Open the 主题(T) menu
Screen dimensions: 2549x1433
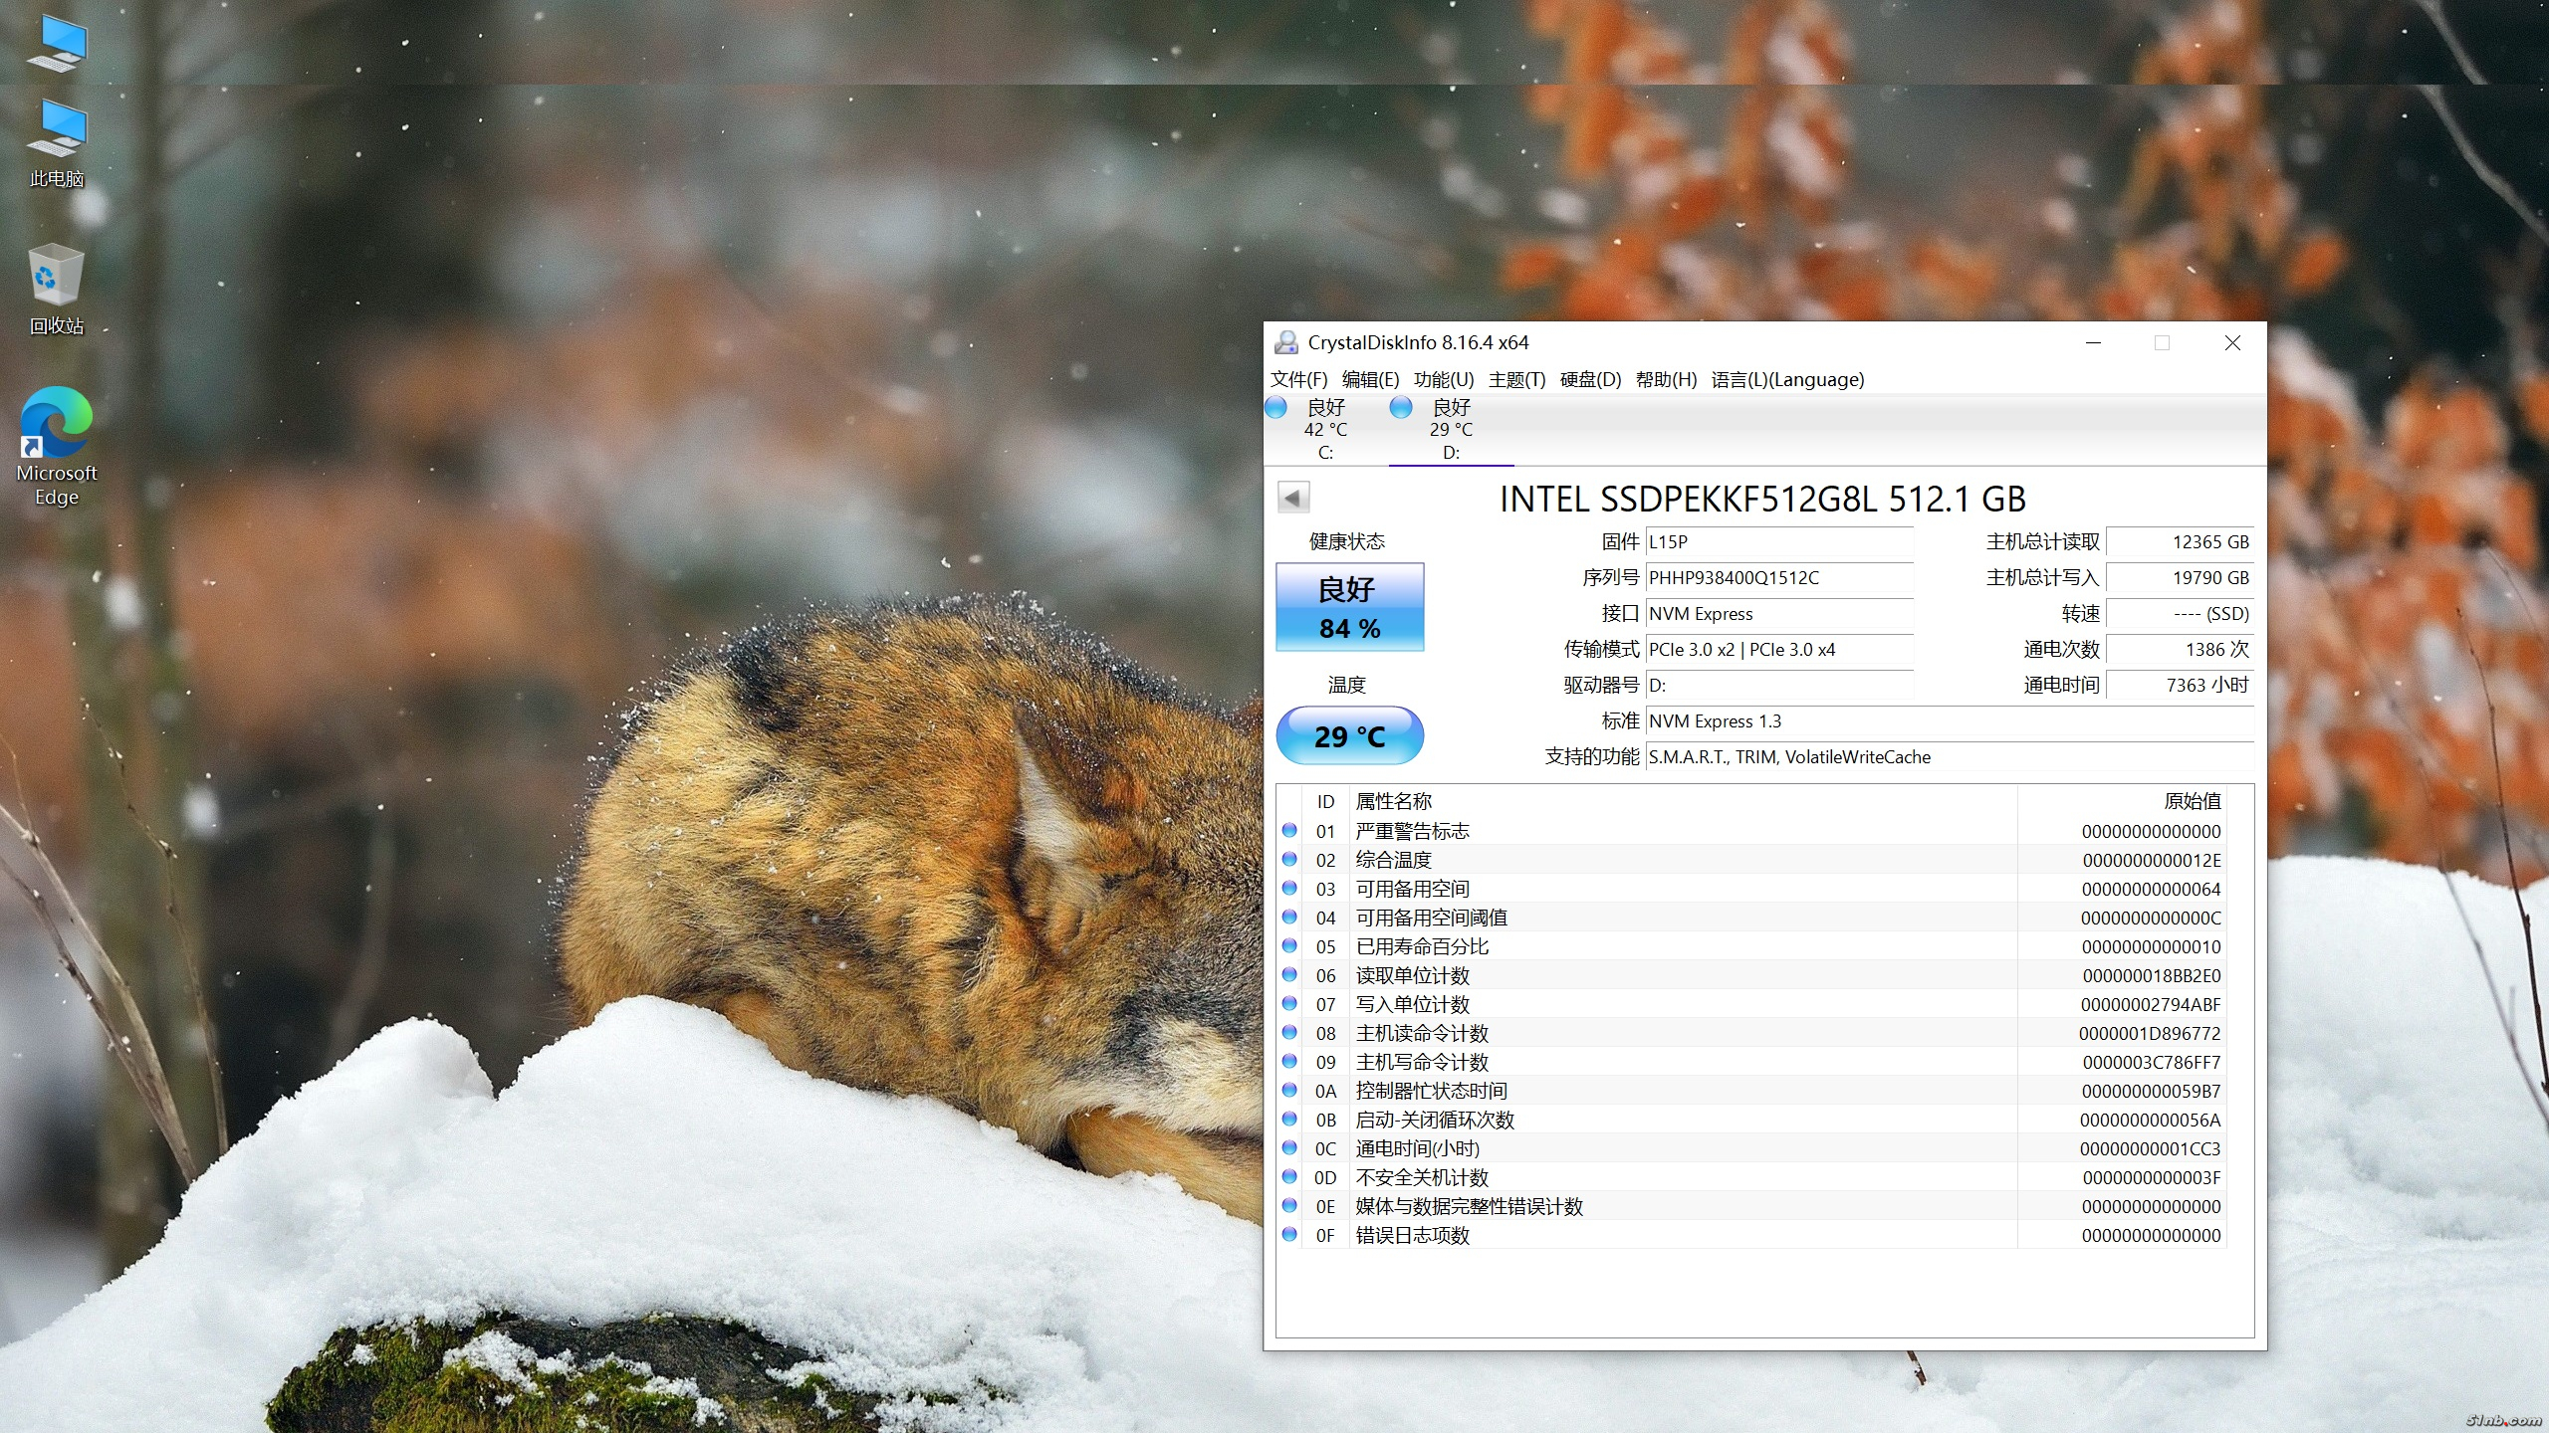click(1516, 379)
